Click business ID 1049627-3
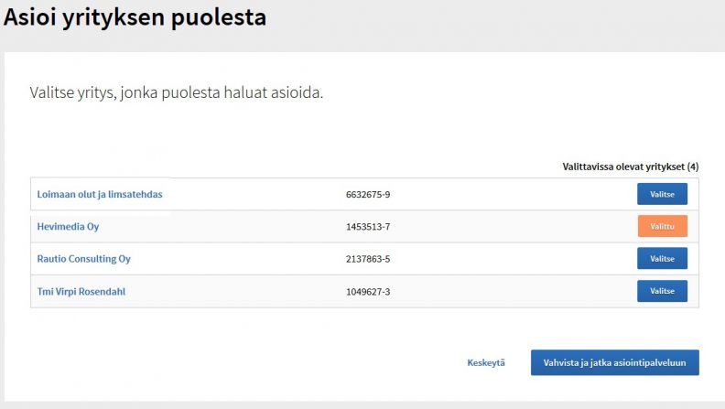This screenshot has width=725, height=409. (368, 292)
